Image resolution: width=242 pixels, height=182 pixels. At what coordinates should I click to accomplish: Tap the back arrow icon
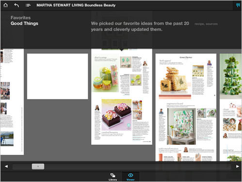[x=16, y=5]
